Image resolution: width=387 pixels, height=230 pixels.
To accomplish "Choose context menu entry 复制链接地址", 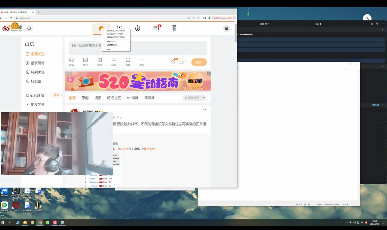I will click(116, 45).
